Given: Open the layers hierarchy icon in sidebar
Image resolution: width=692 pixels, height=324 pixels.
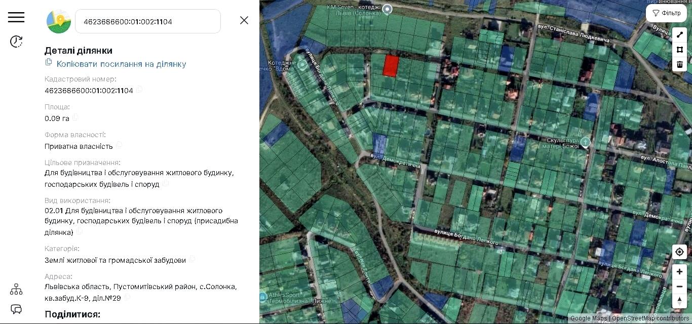Looking at the screenshot, I should 16,289.
